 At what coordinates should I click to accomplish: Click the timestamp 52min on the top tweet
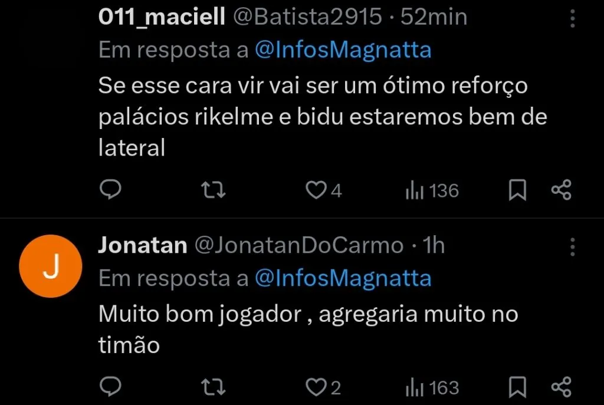(x=434, y=17)
